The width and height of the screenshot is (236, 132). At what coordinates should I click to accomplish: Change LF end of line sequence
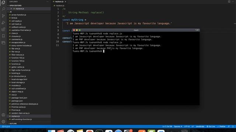(x=192, y=126)
